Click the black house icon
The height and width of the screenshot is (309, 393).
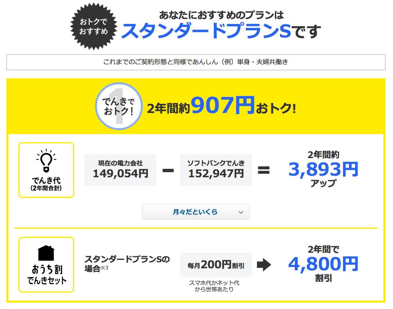[46, 253]
